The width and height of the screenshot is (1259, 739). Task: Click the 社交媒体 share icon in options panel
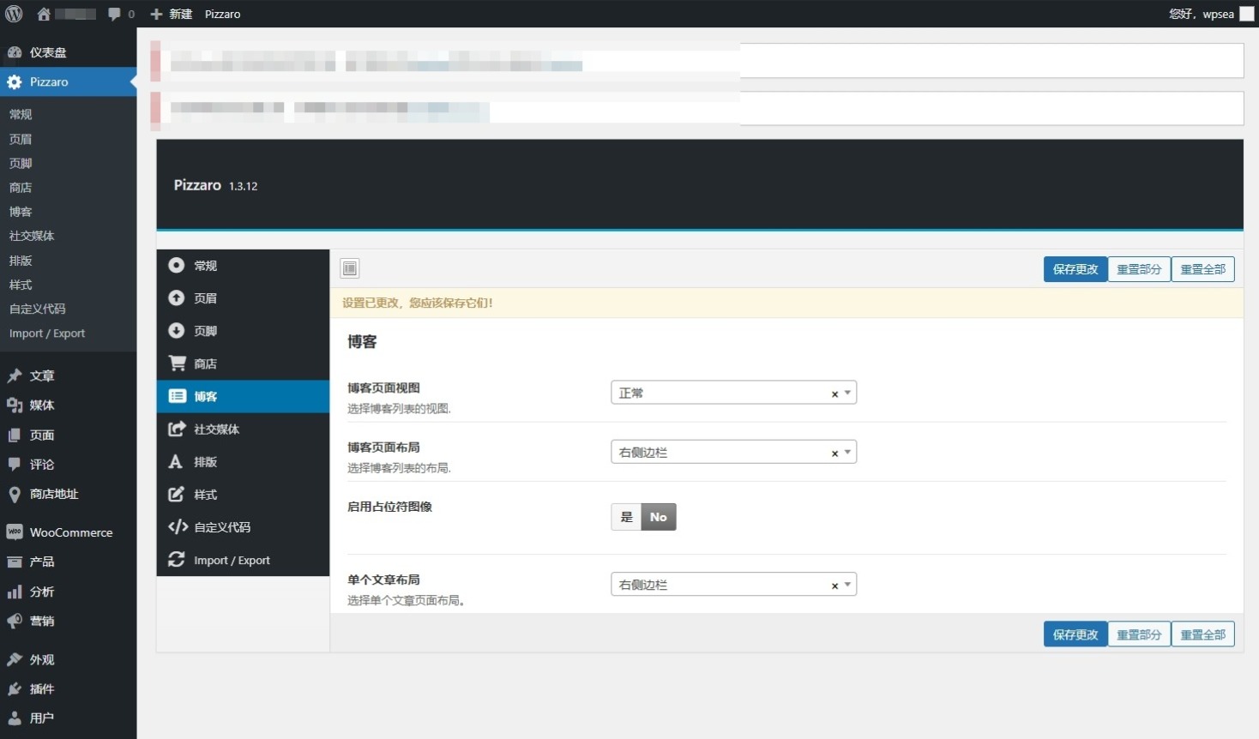coord(178,429)
